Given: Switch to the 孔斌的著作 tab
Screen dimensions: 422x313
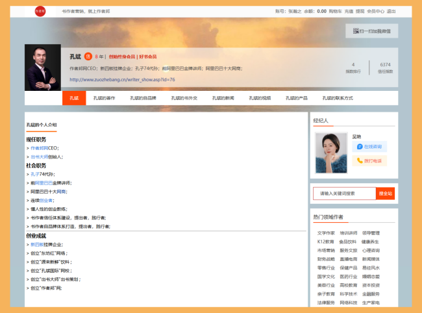Looking at the screenshot, I should pos(105,98).
